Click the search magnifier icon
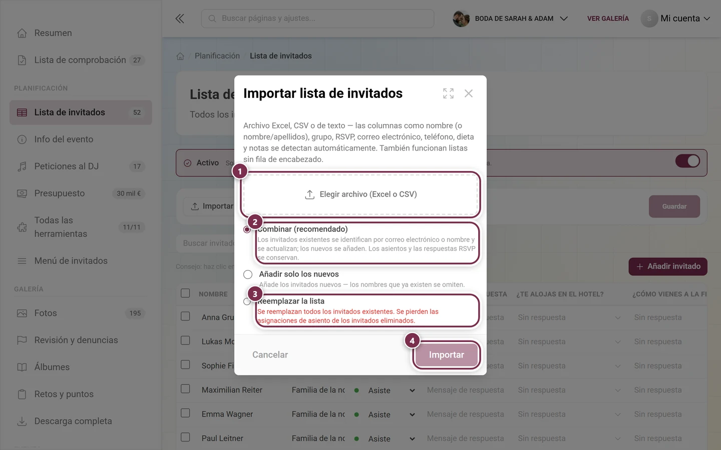 212,18
